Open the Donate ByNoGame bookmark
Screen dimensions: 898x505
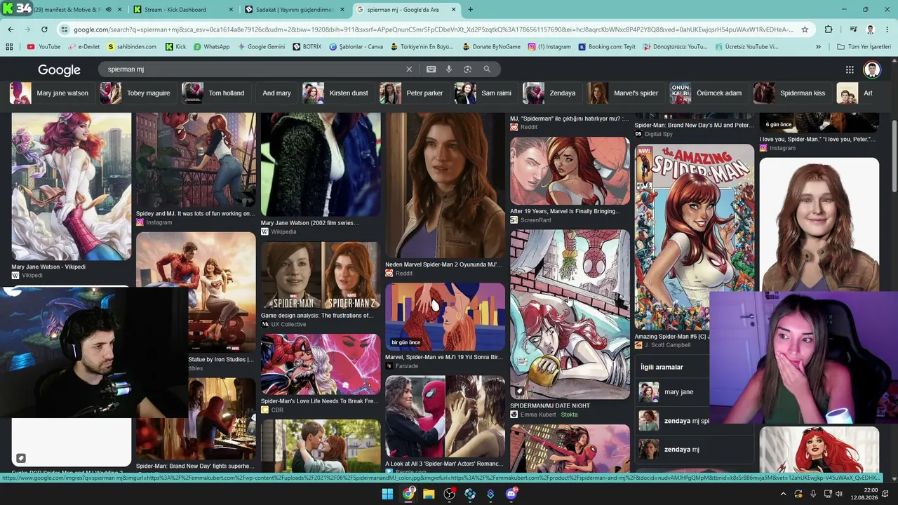[492, 47]
